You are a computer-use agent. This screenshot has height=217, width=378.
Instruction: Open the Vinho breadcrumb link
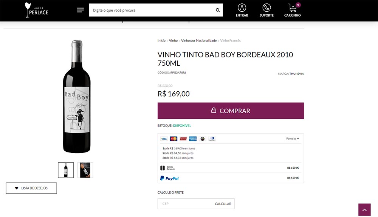tap(173, 41)
